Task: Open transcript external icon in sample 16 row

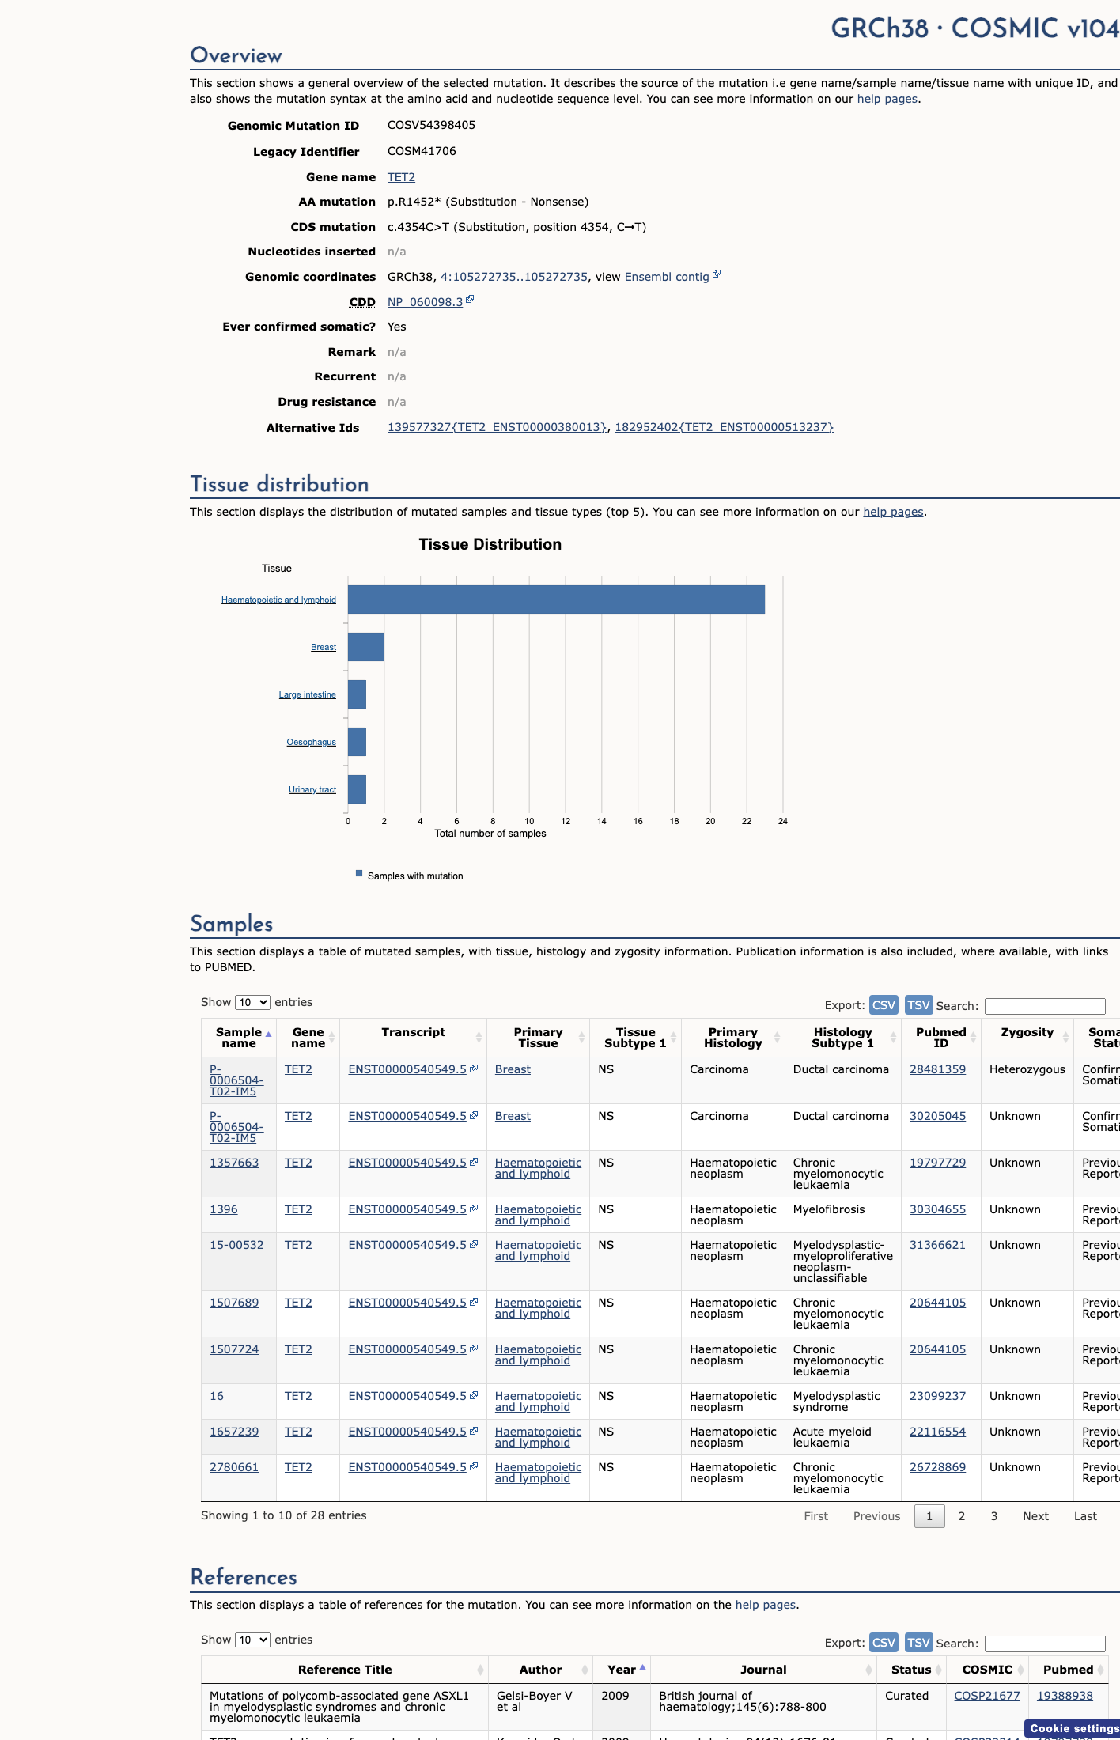Action: click(474, 1395)
